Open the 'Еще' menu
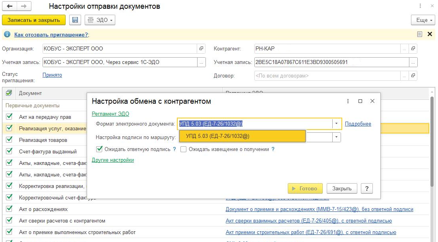 point(423,20)
